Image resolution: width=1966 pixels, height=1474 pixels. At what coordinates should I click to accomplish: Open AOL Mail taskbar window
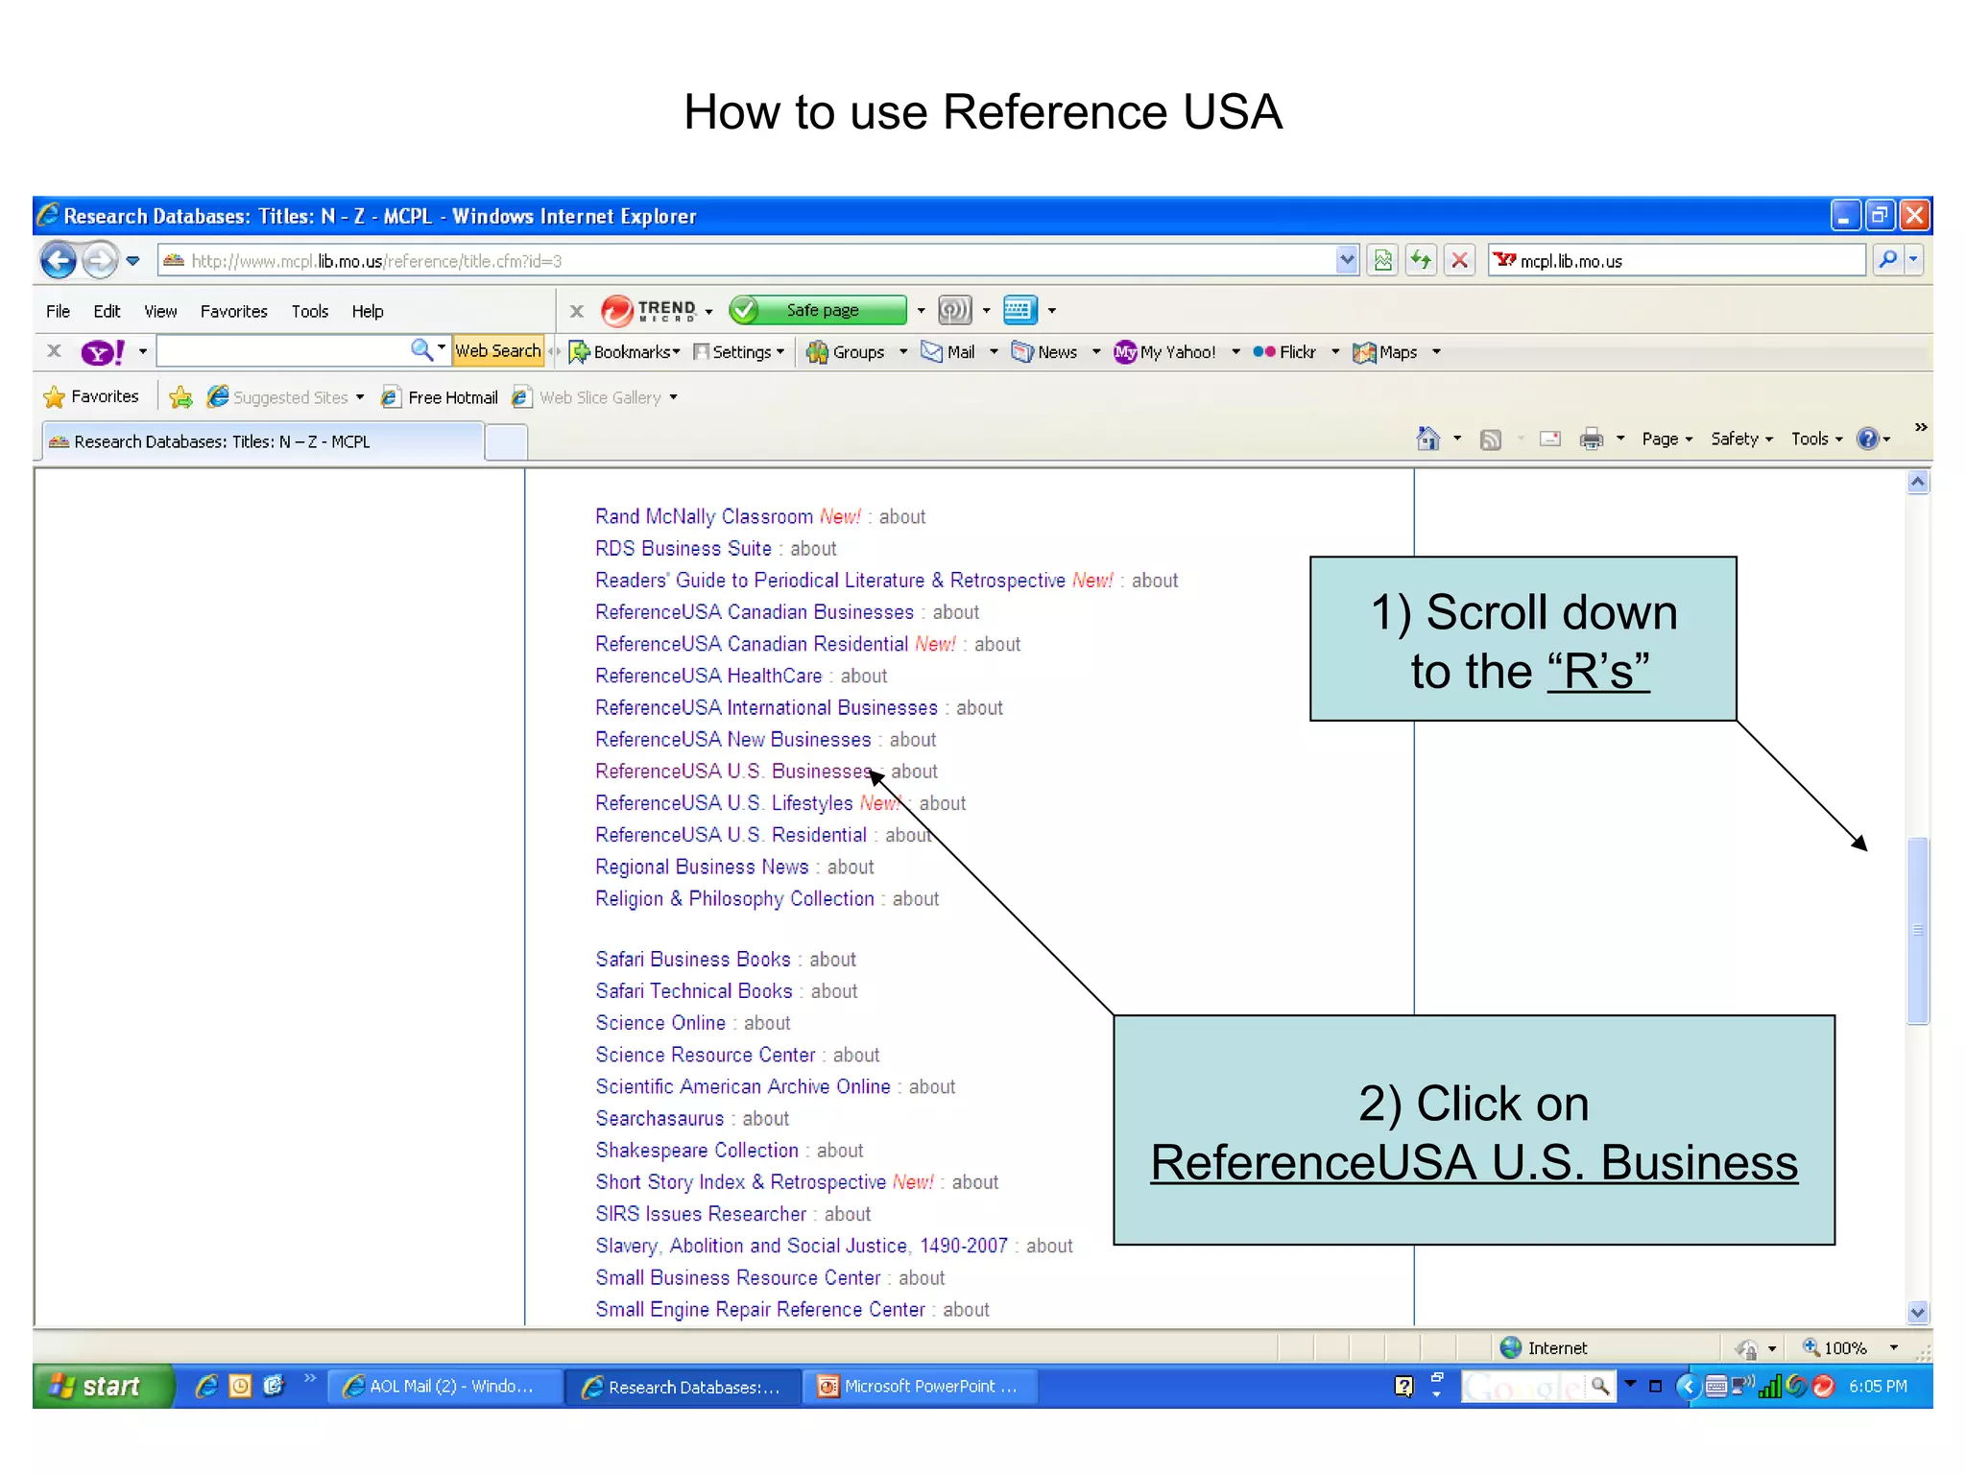point(444,1387)
